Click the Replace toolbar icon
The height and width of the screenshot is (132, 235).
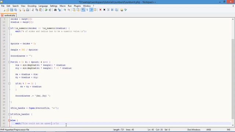point(59,10)
